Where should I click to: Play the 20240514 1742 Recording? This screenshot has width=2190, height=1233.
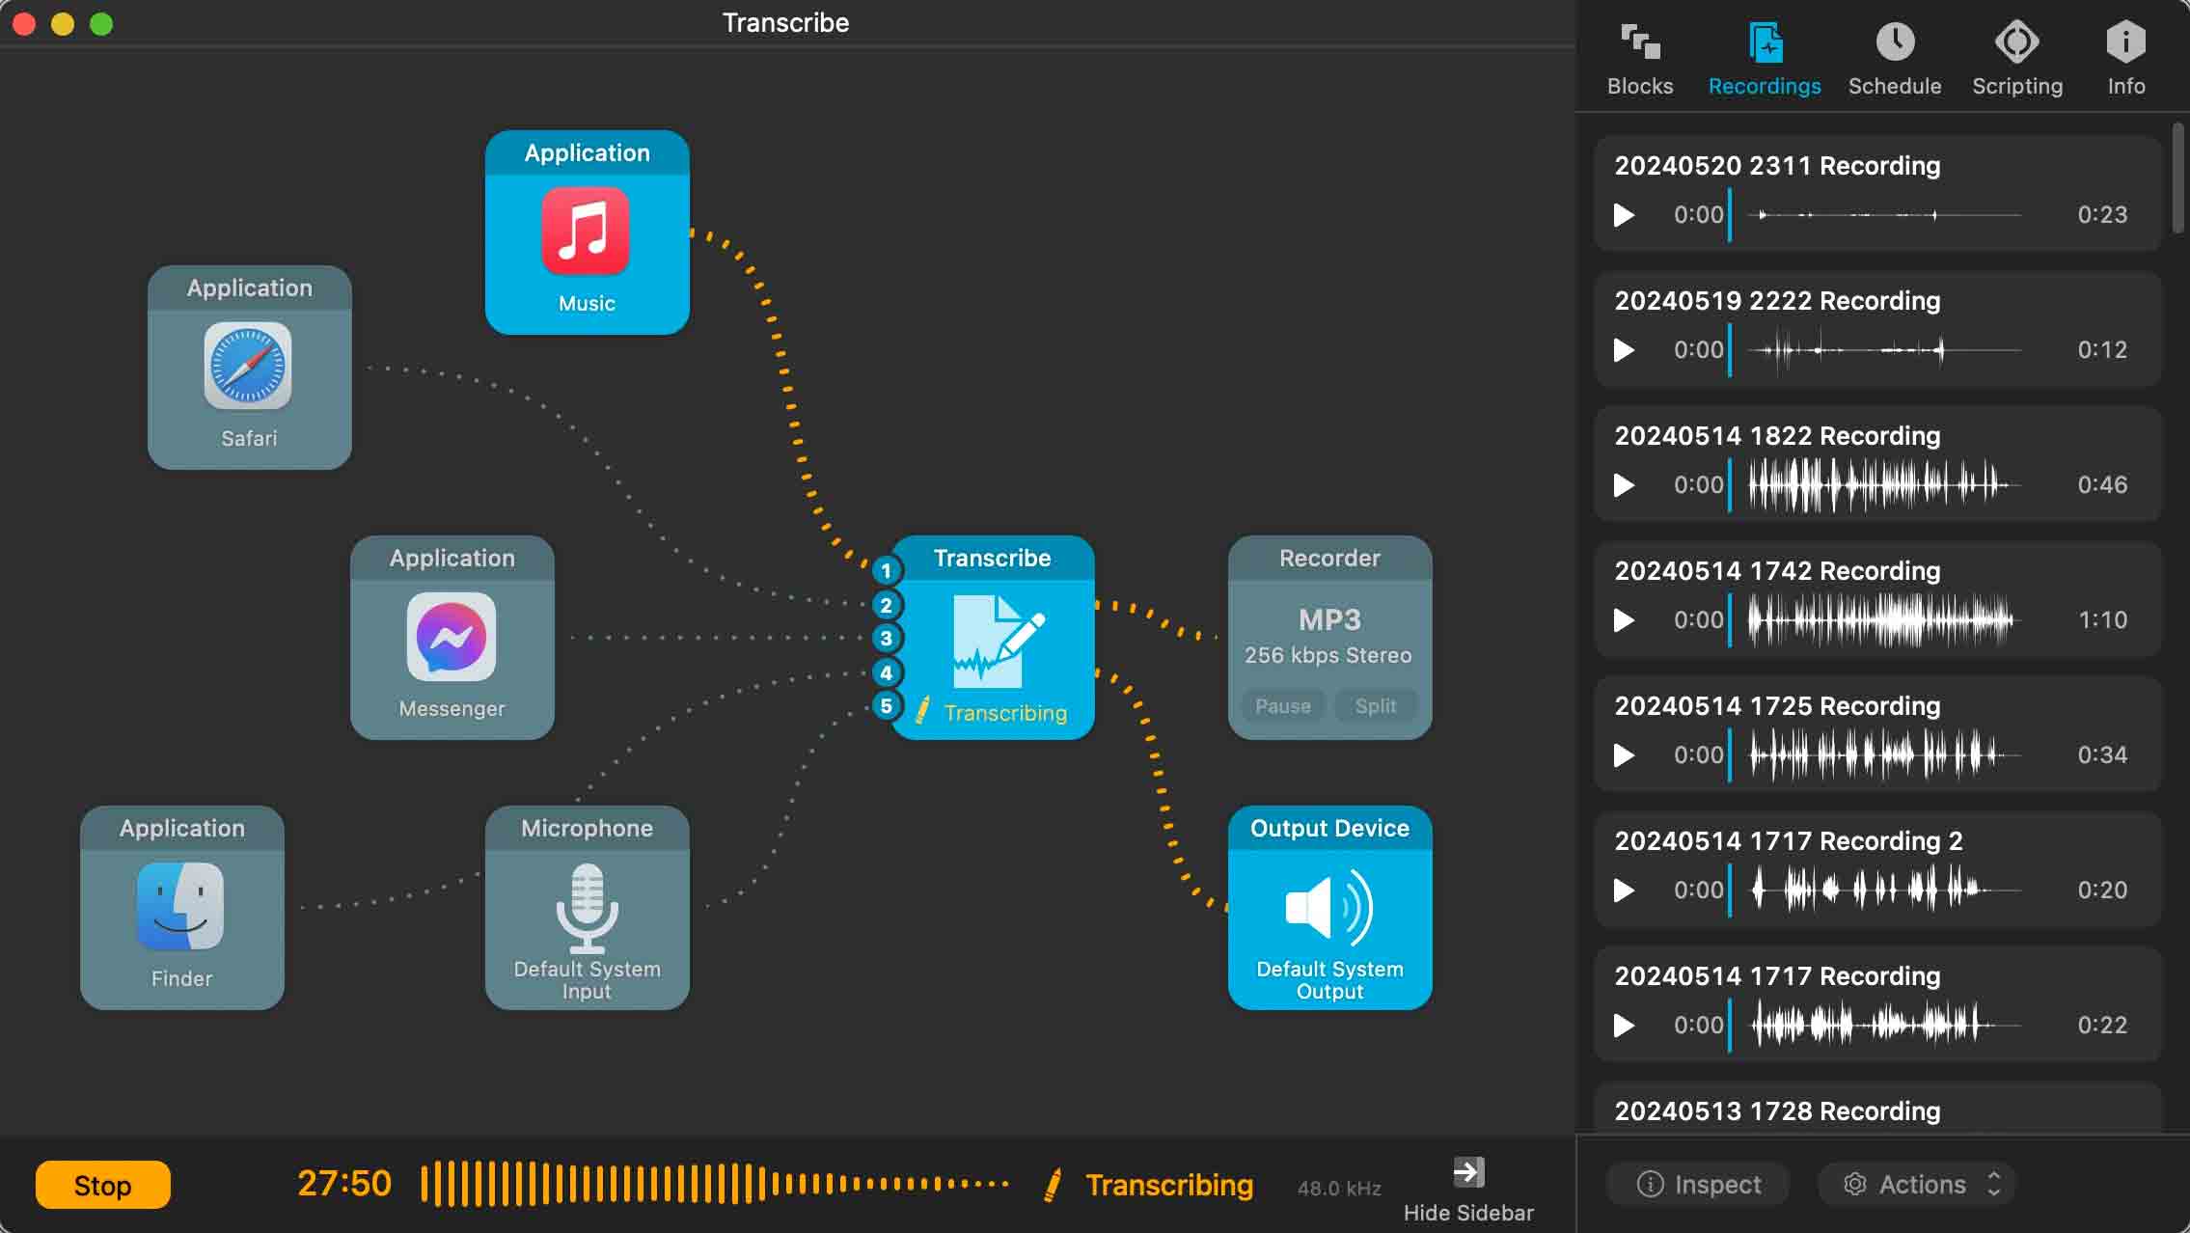point(1625,619)
